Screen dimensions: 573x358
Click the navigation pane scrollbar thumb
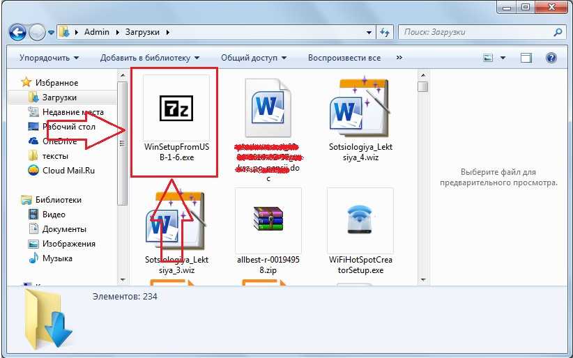coord(123,143)
